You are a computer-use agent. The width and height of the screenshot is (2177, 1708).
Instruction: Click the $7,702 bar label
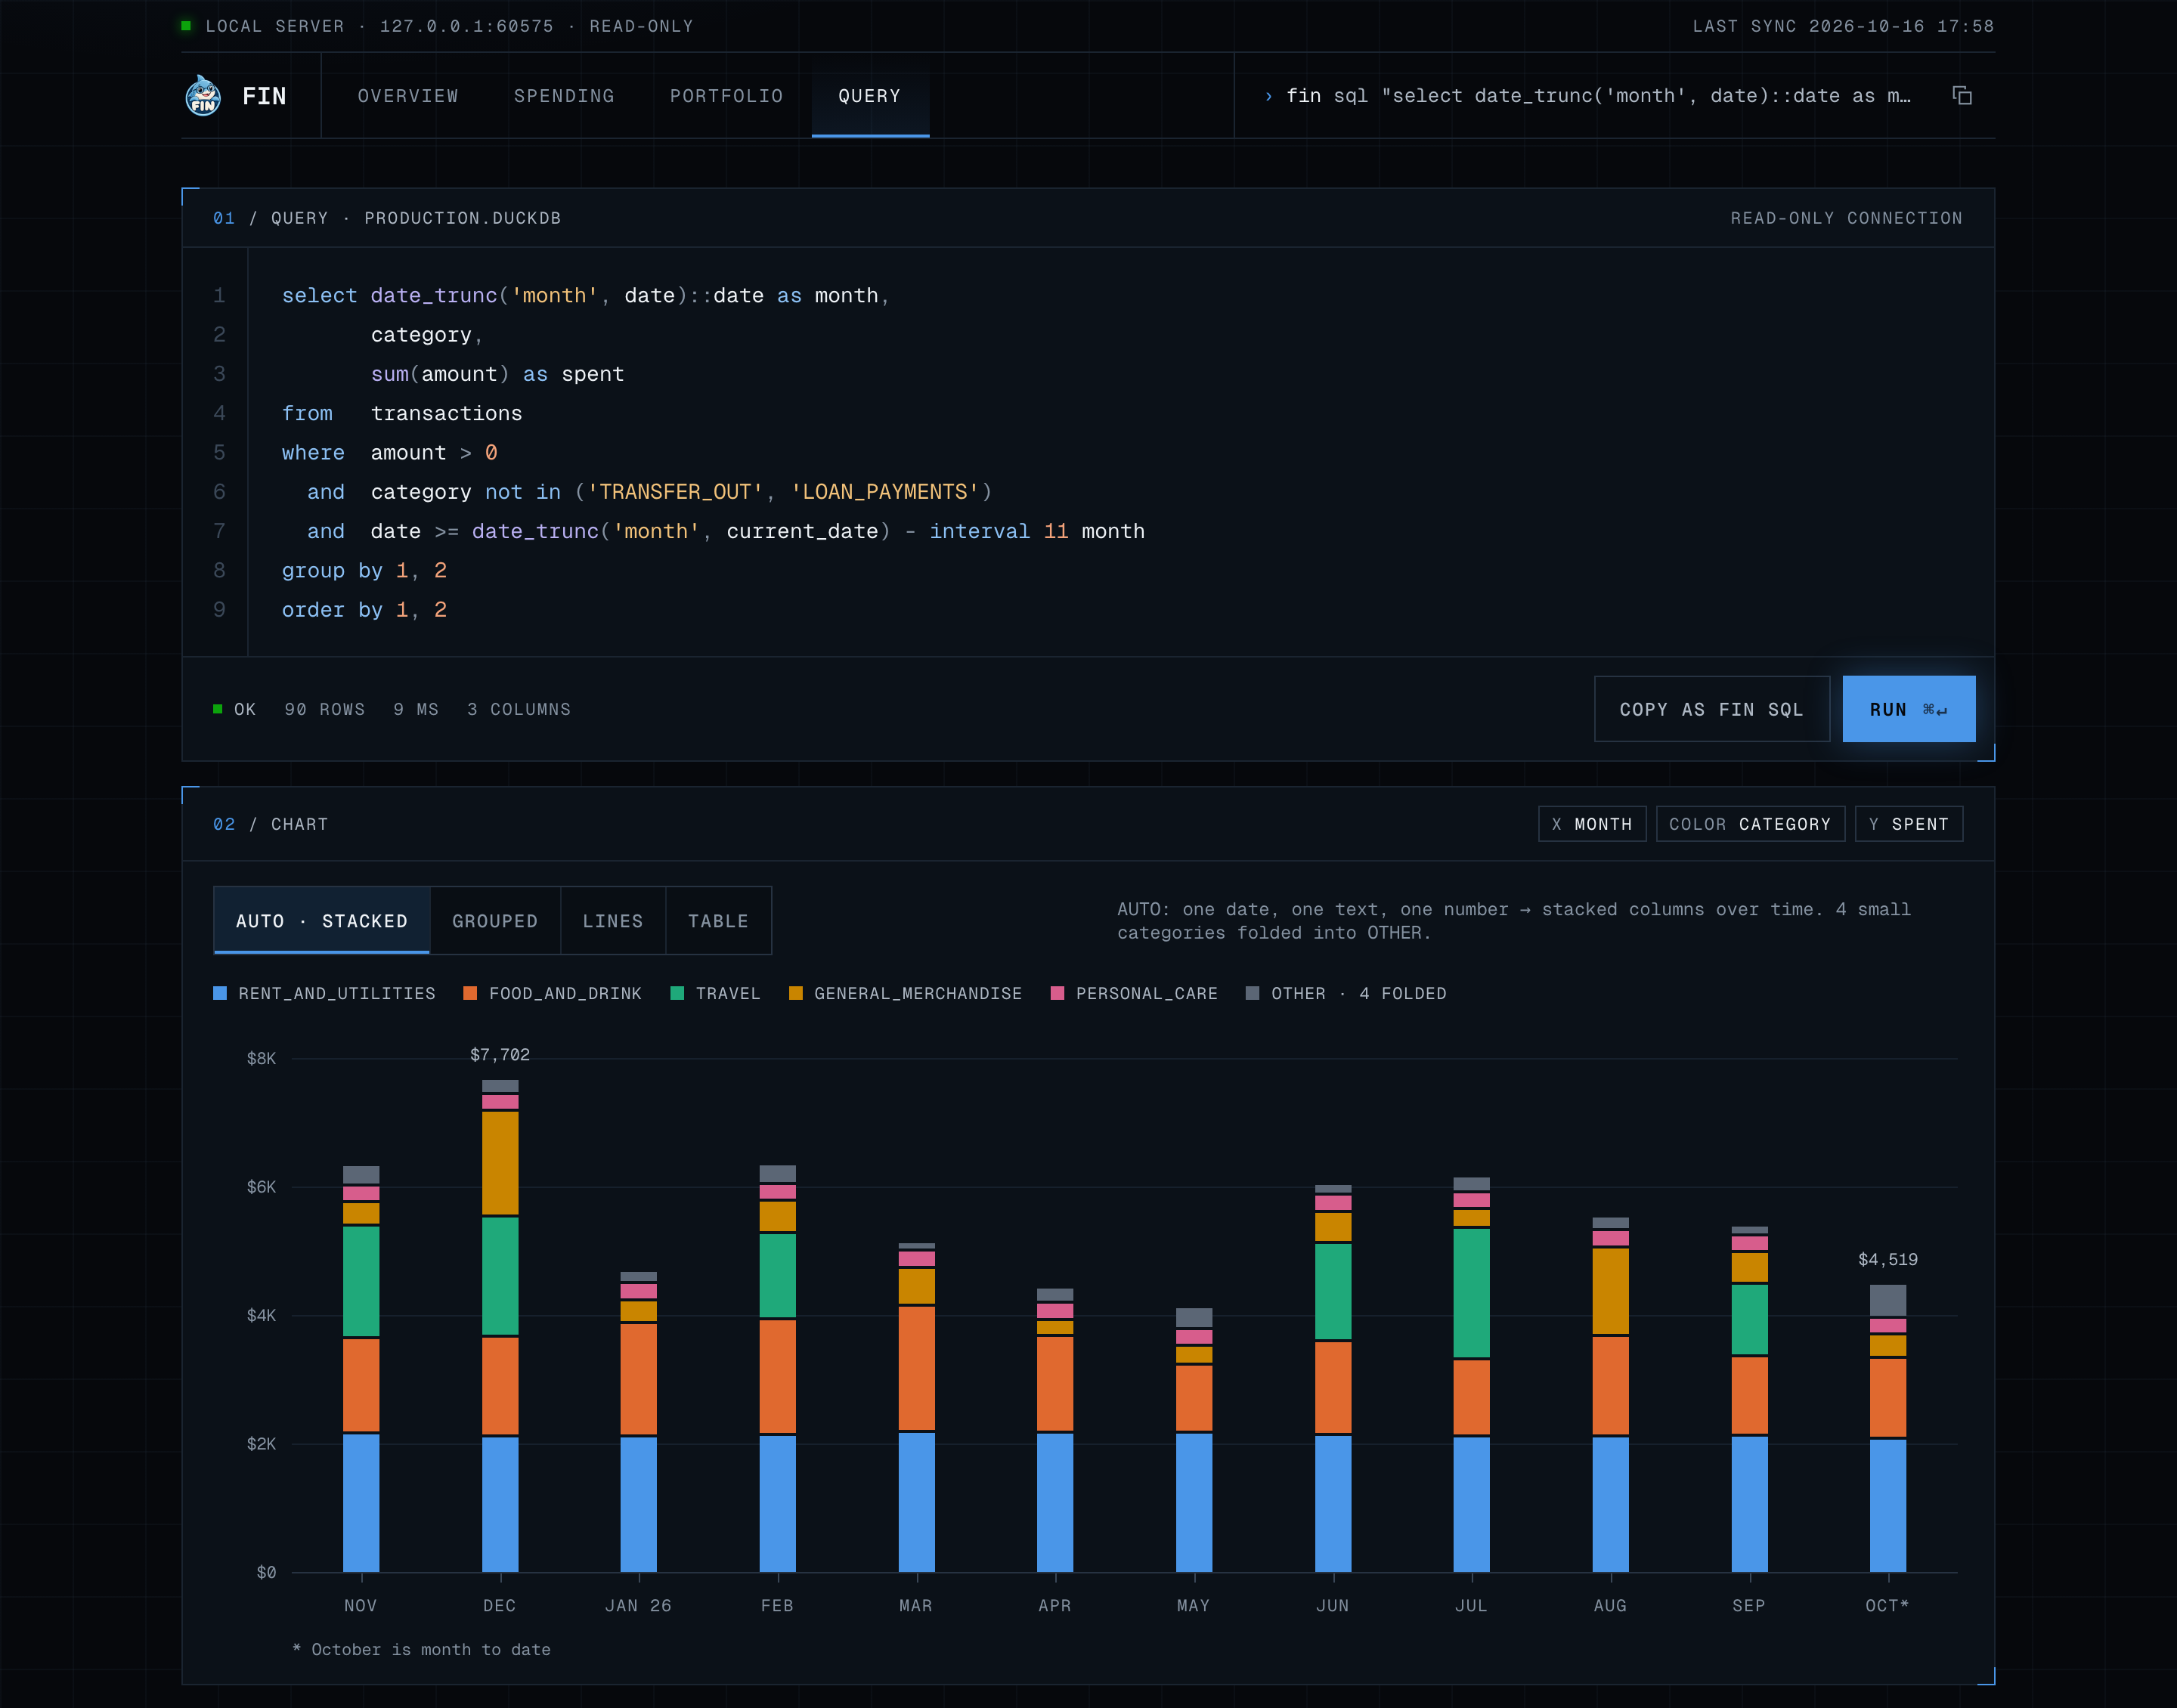500,1055
